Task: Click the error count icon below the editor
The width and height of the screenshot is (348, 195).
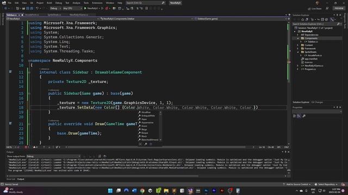Action: coord(27,147)
